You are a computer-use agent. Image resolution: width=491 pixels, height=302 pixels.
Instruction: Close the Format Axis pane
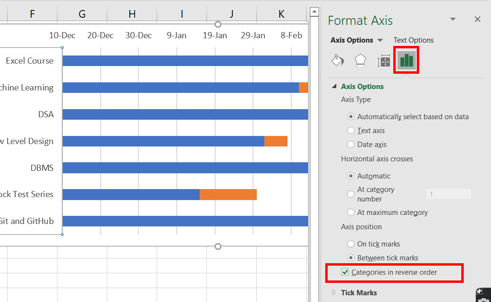point(477,20)
